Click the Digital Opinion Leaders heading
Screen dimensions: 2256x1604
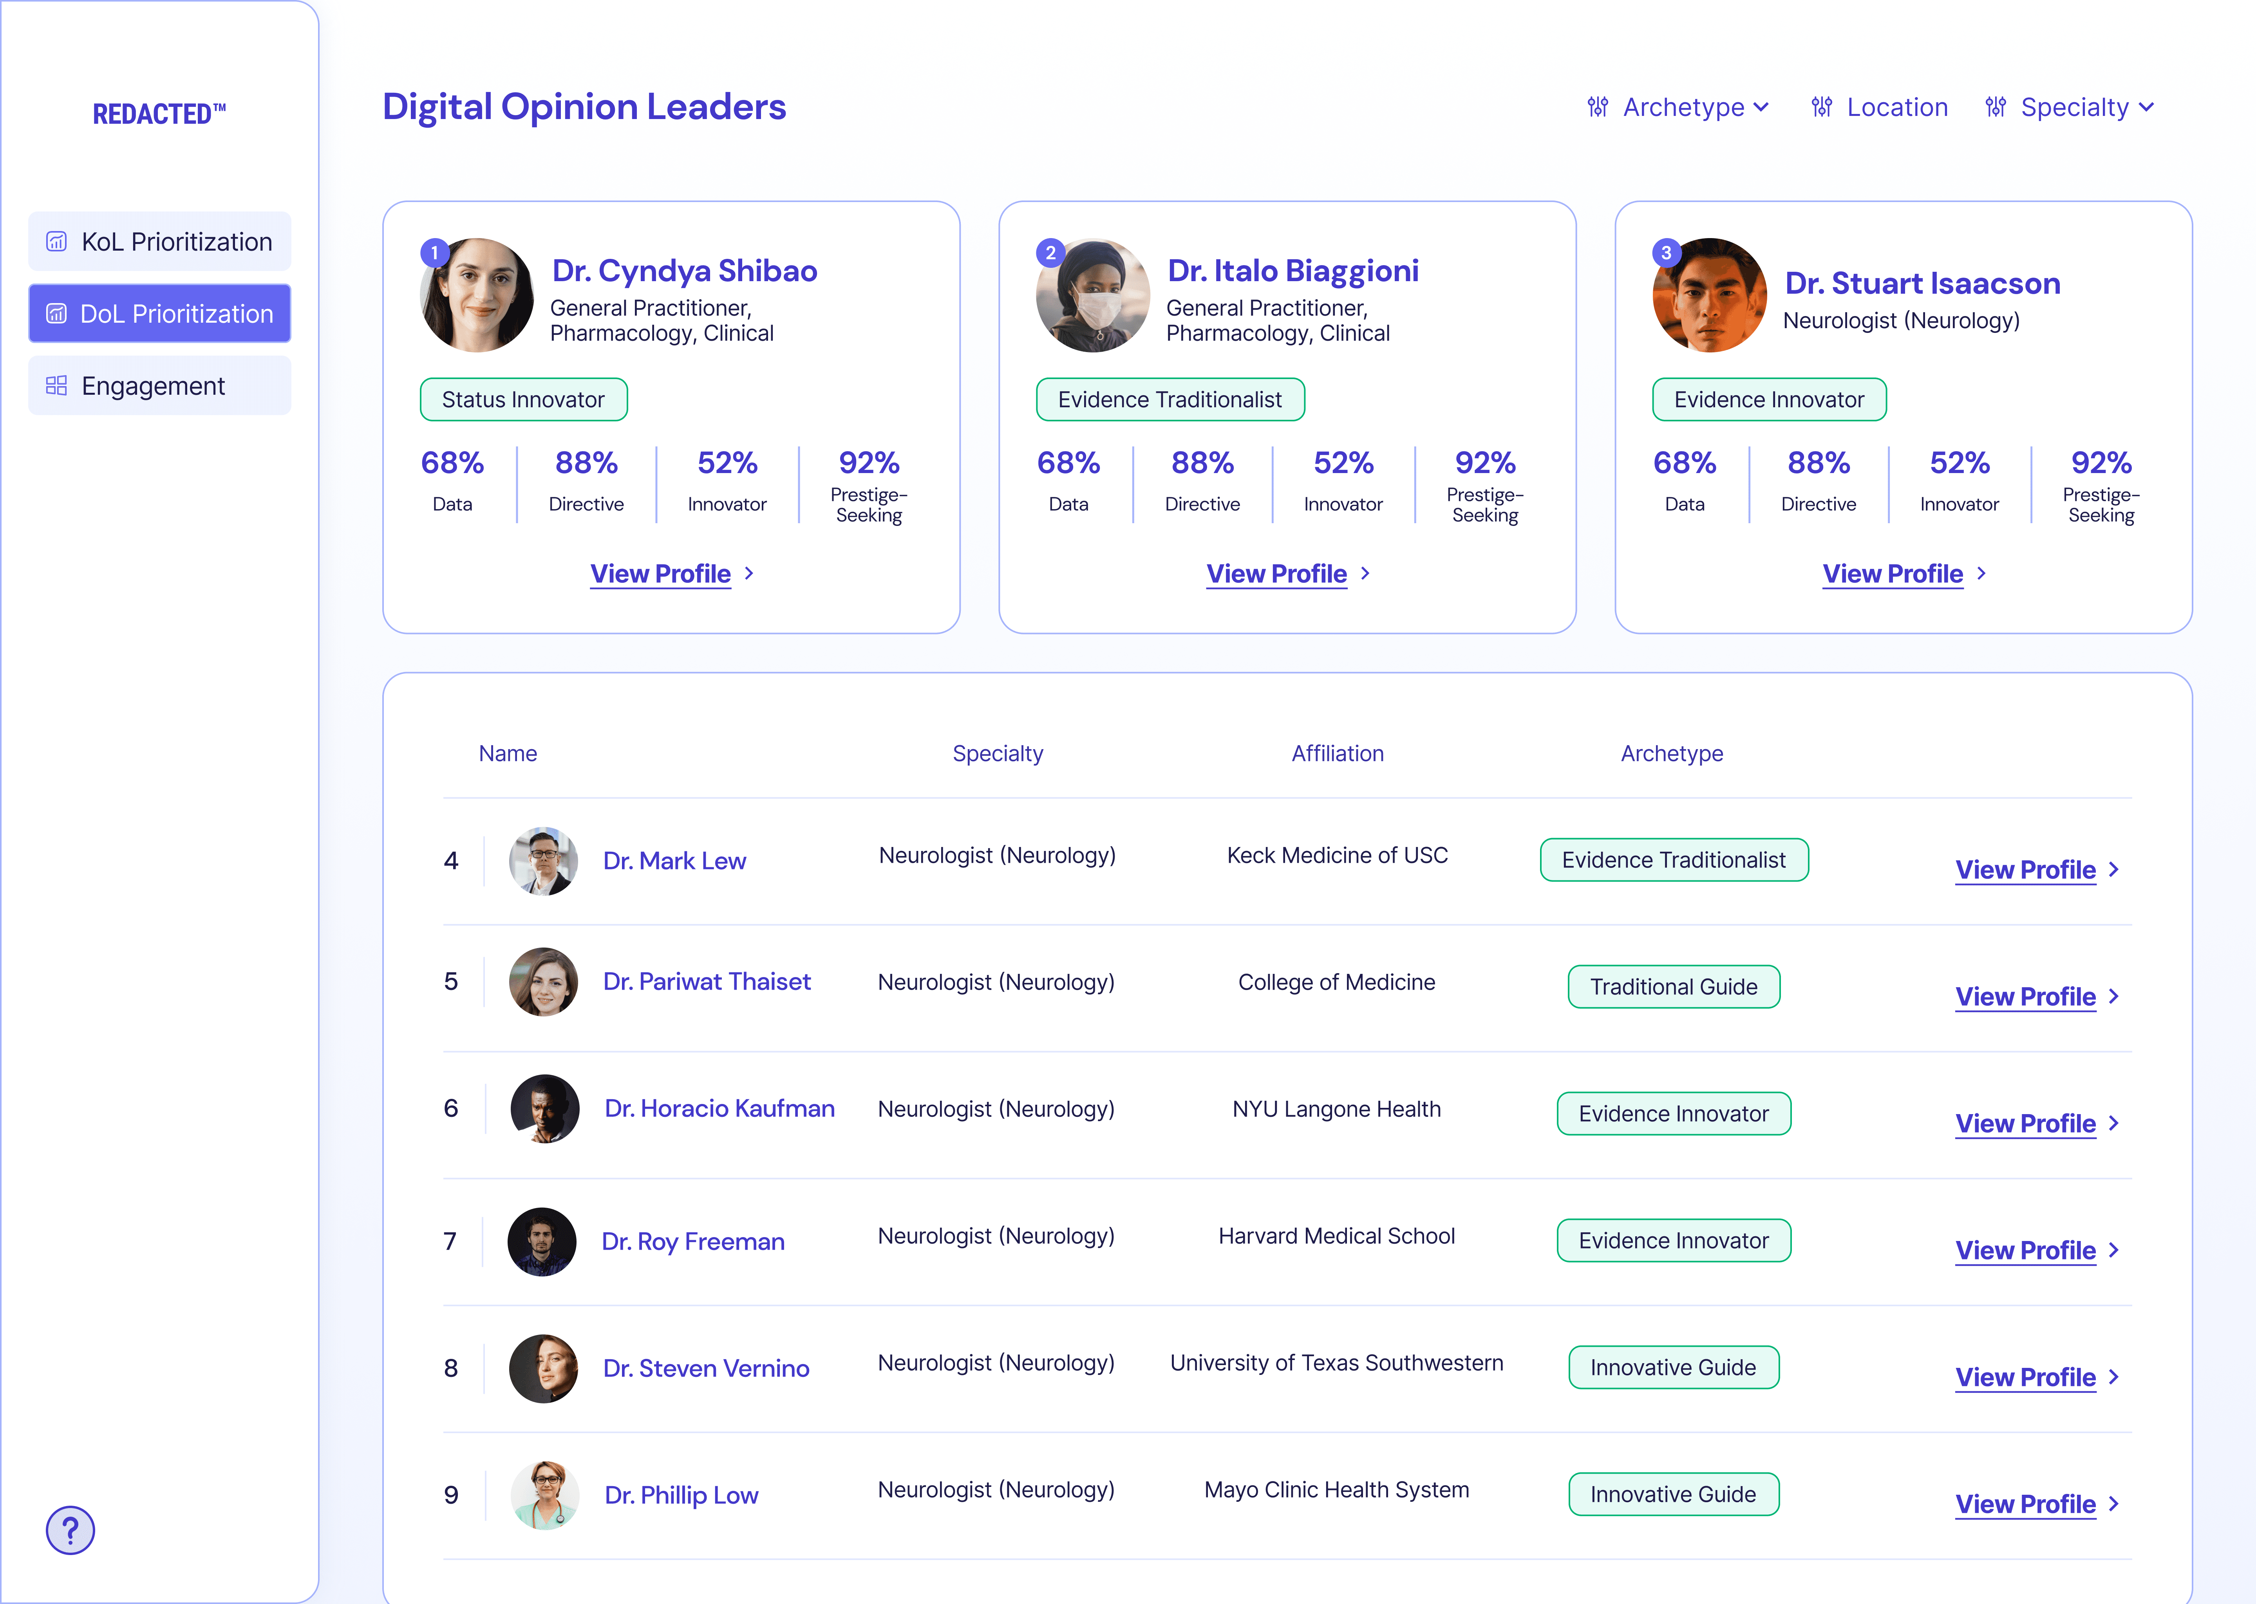[x=585, y=107]
